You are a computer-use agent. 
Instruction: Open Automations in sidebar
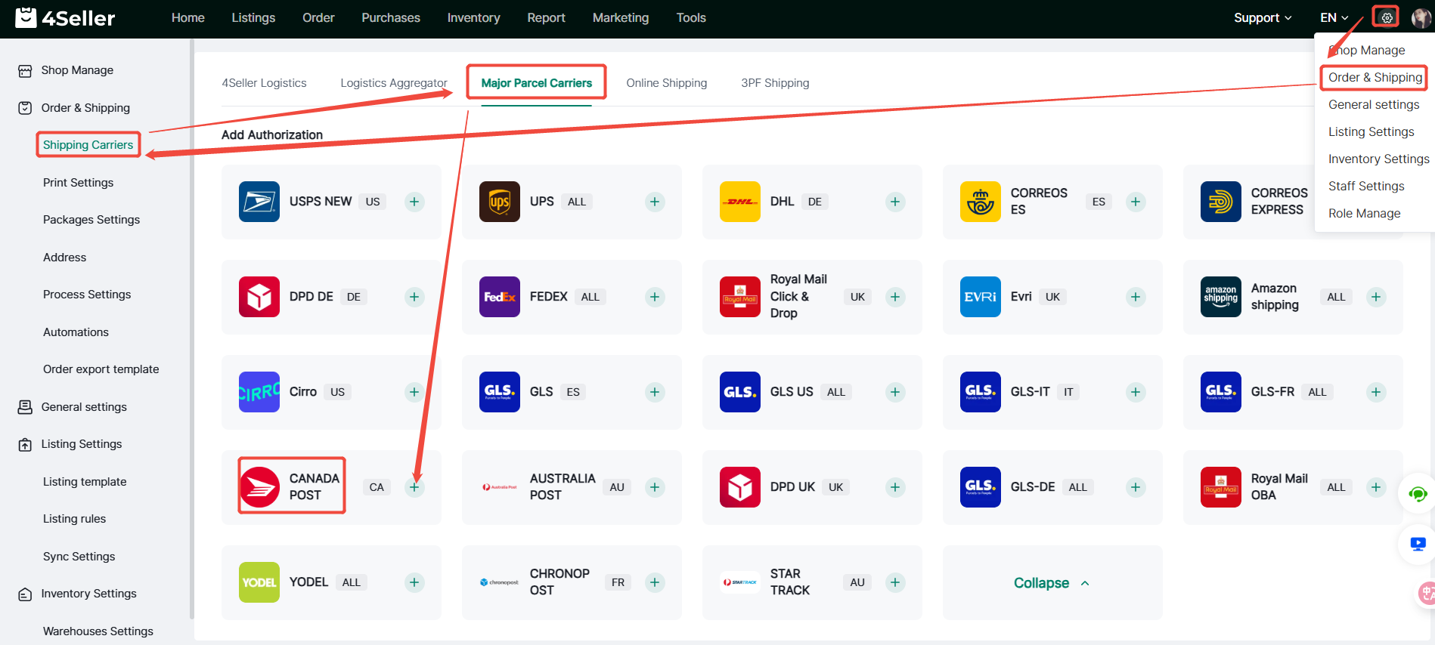click(x=76, y=332)
